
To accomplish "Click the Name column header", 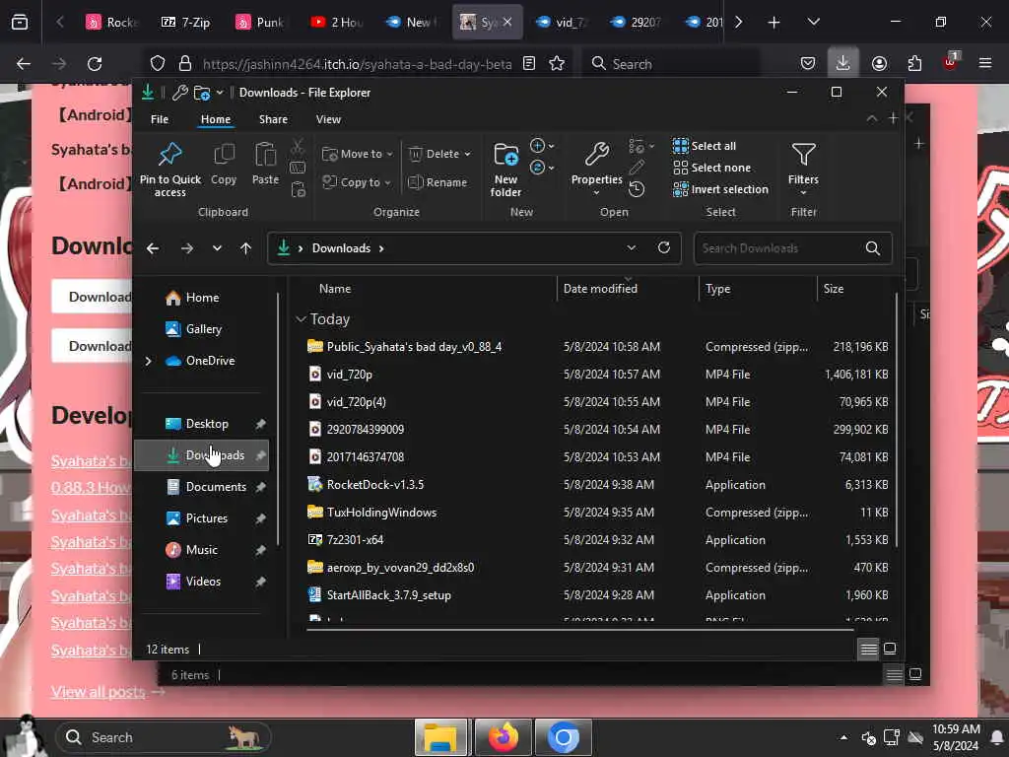I will click(335, 289).
